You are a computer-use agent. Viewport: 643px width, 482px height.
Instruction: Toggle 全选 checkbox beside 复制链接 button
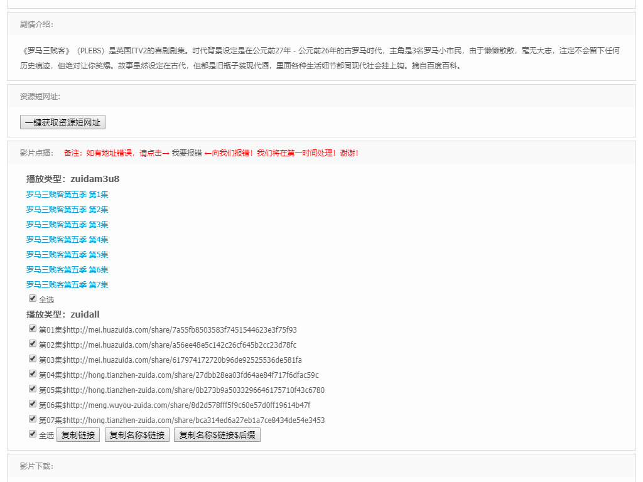click(x=33, y=434)
